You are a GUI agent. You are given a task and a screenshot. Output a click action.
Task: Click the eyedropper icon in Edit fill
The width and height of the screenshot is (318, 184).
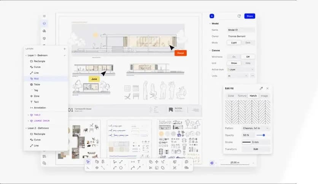click(x=261, y=88)
